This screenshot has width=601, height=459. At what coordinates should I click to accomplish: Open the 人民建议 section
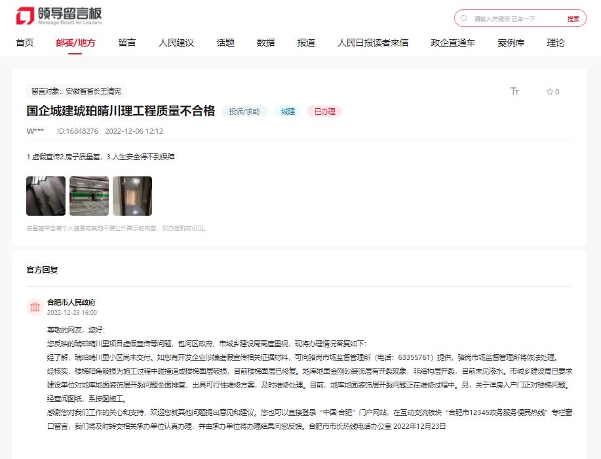coord(175,42)
